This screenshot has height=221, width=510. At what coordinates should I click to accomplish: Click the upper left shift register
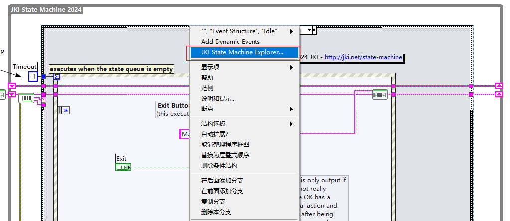coord(12,86)
